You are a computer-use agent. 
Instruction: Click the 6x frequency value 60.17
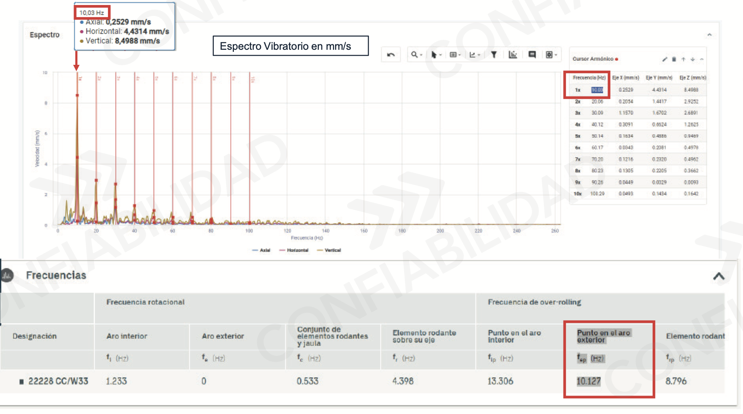click(x=597, y=148)
